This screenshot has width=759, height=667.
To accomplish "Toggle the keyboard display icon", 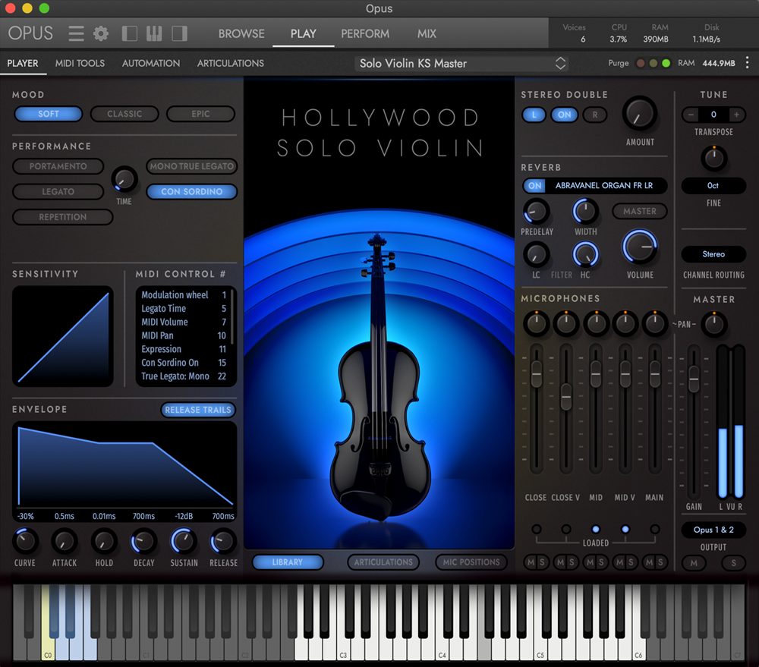I will point(154,33).
